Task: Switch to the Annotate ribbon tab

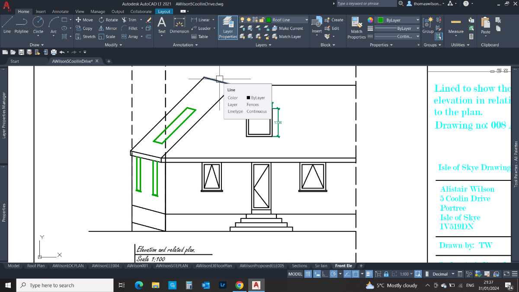Action: click(x=60, y=12)
